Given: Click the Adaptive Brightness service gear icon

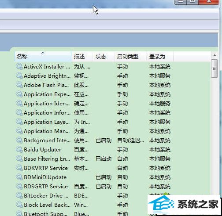Looking at the screenshot, I should click(x=19, y=76).
